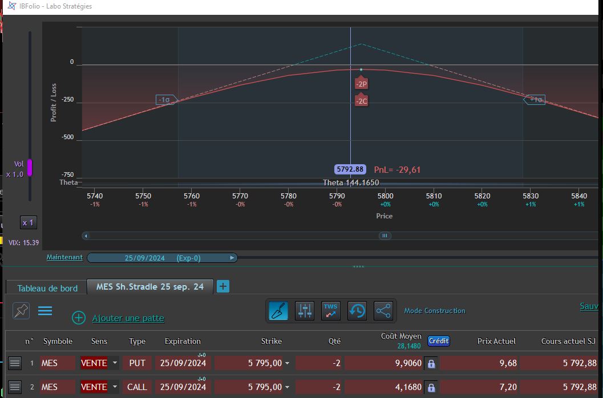The image size is (603, 398).
Task: Toggle the lock on CALL leg cost
Action: tap(431, 387)
